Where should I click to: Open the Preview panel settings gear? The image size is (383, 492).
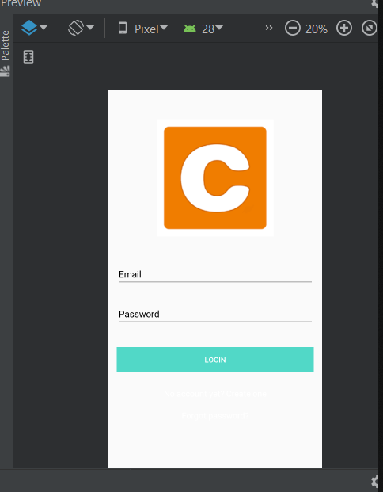click(375, 3)
